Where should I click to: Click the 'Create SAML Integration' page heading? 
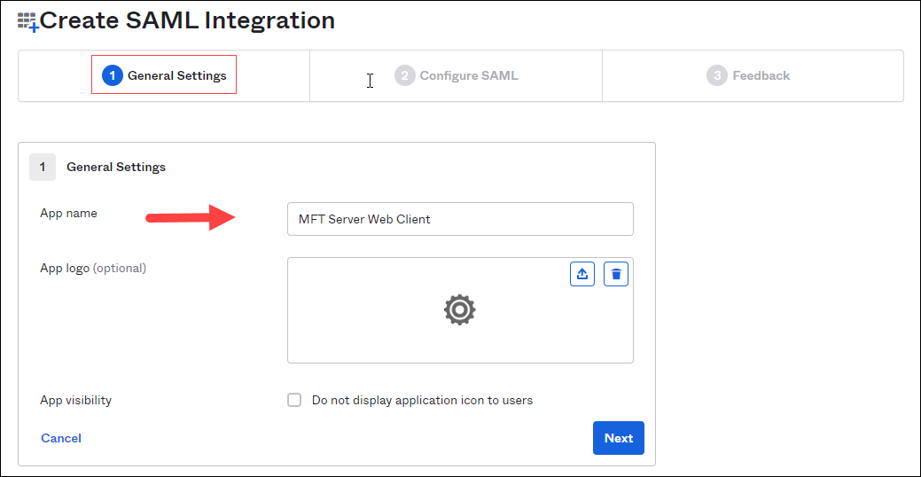click(x=187, y=20)
